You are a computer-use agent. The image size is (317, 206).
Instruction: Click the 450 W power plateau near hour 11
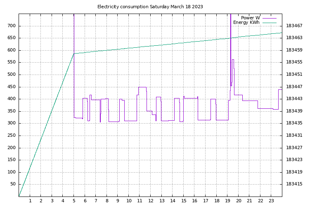point(142,87)
